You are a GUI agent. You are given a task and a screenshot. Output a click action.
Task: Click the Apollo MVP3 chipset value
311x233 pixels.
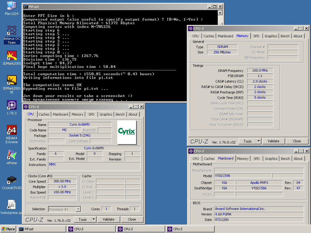tap(259, 183)
